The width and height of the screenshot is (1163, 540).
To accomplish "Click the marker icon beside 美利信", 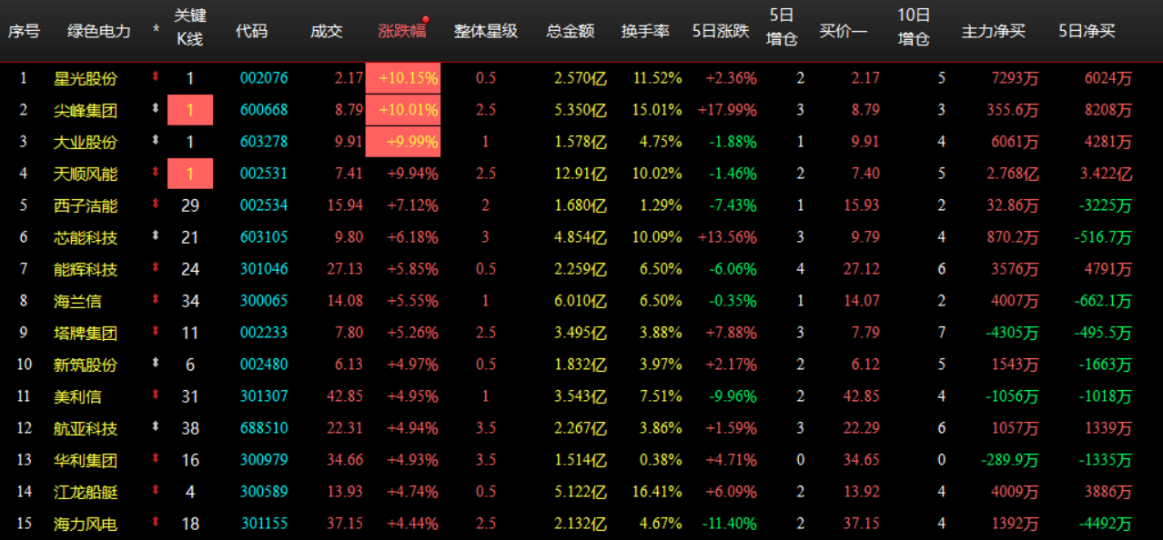I will click(156, 395).
